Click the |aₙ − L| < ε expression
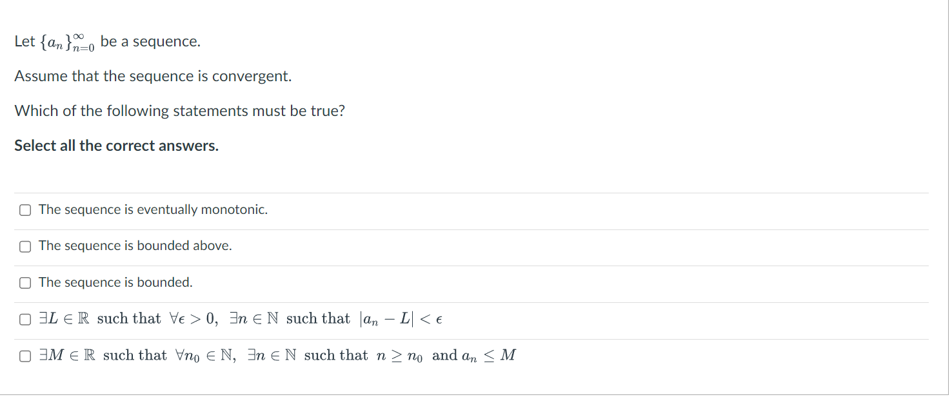 coord(402,319)
